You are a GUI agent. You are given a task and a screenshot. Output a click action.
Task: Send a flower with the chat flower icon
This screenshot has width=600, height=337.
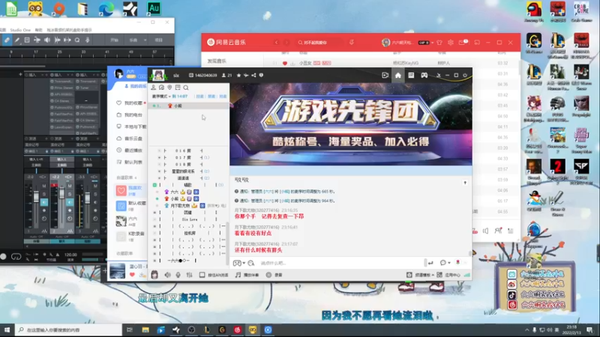click(457, 263)
